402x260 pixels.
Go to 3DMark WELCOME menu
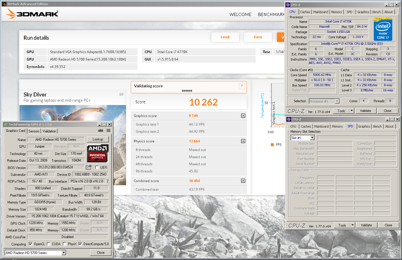pyautogui.click(x=240, y=15)
